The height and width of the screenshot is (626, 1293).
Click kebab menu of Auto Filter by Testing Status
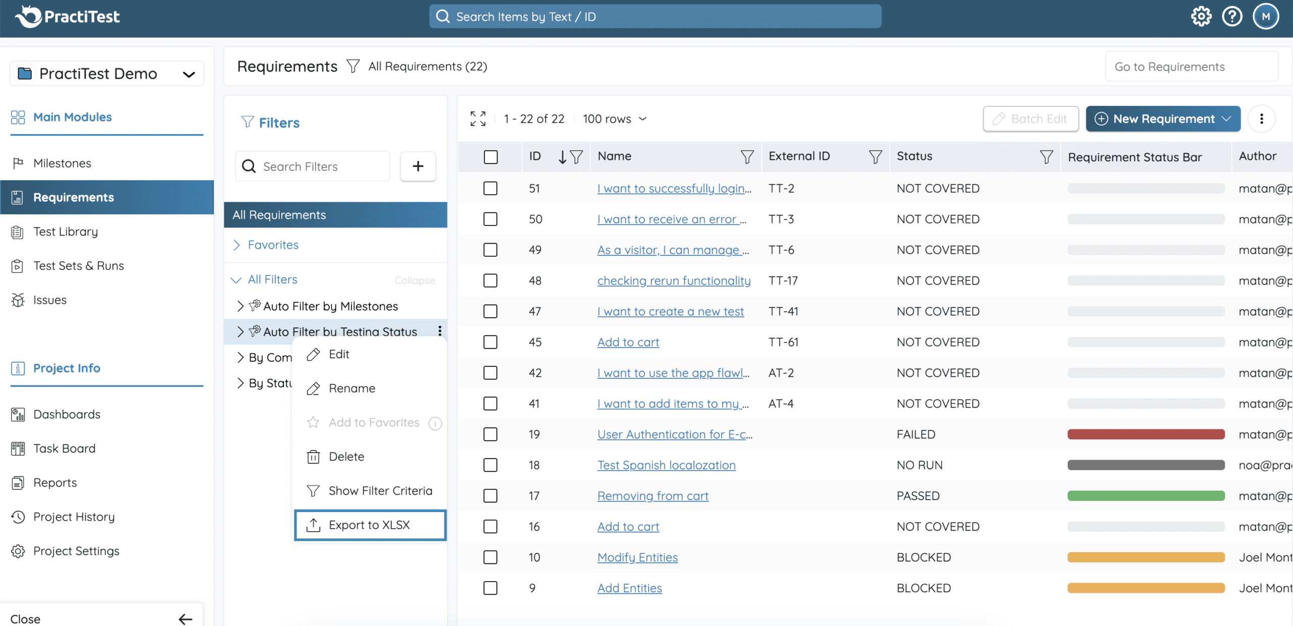click(440, 330)
